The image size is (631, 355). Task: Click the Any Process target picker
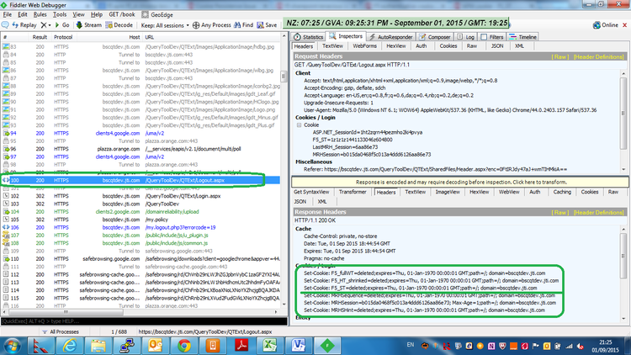(203, 25)
